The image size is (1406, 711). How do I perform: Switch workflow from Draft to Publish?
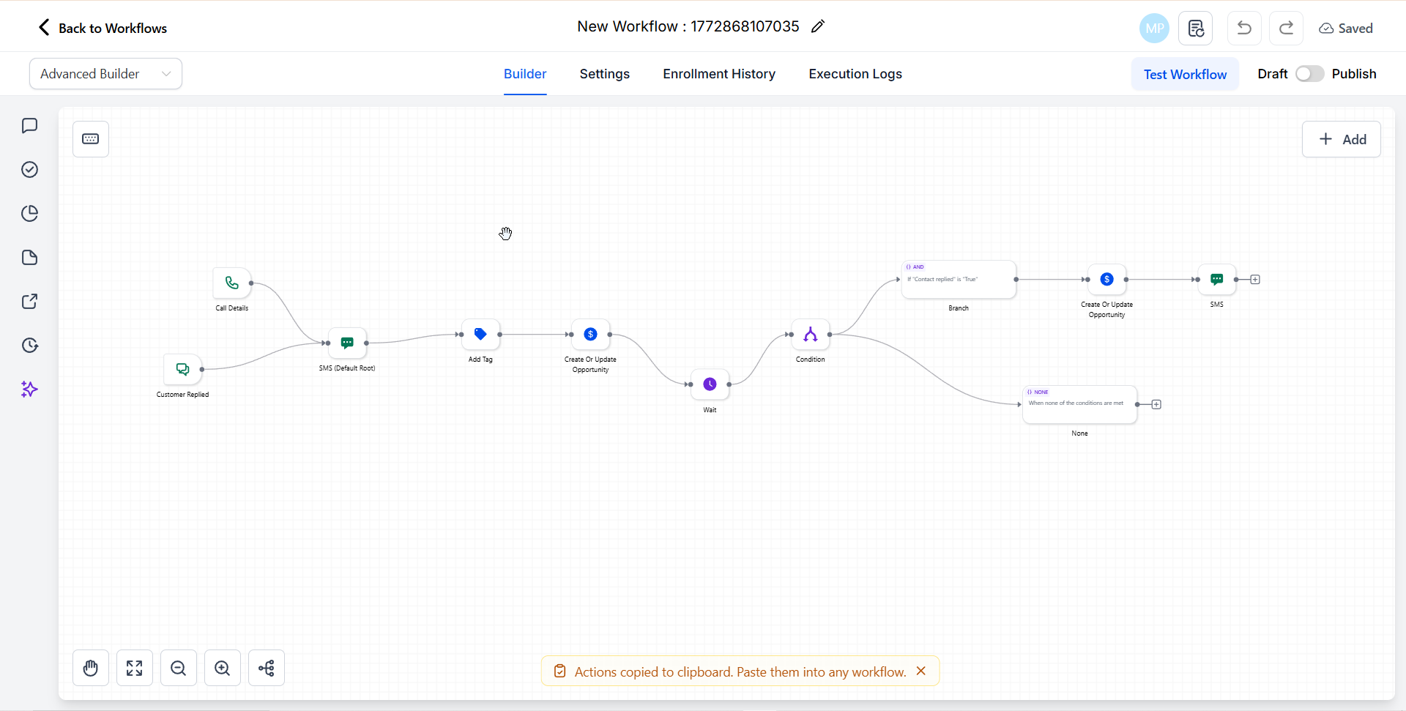pyautogui.click(x=1309, y=73)
